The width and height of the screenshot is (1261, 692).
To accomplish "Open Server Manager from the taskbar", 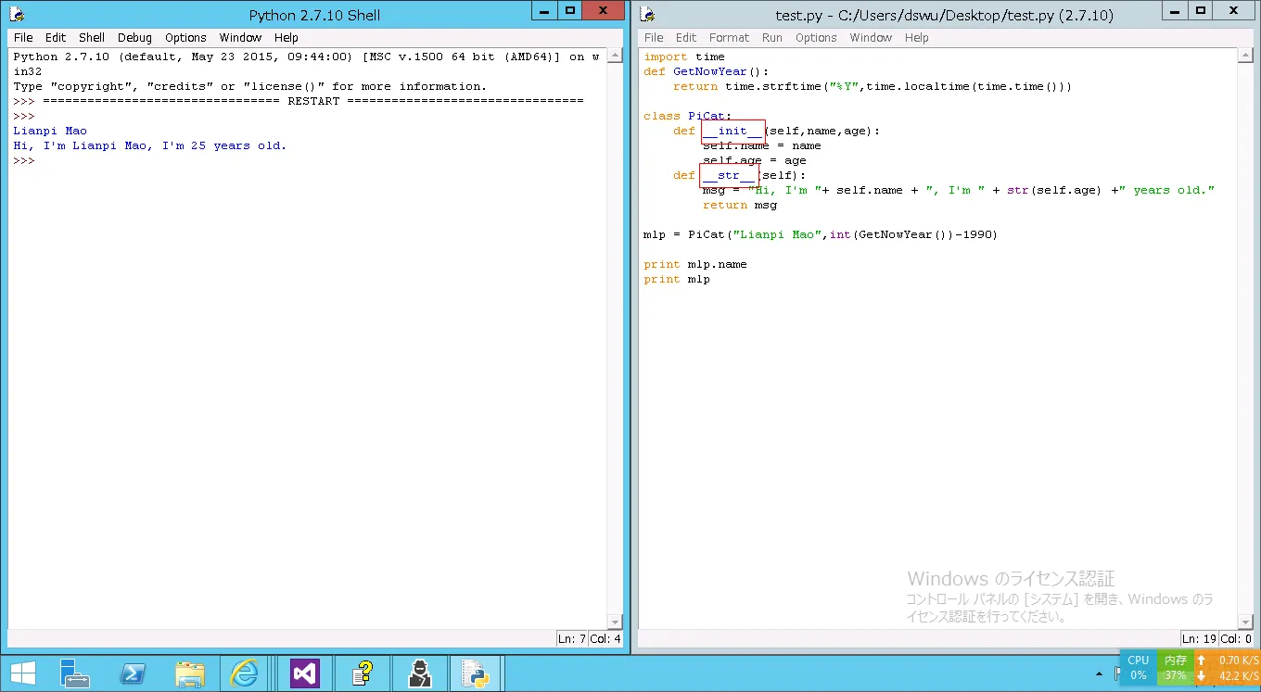I will coord(73,673).
